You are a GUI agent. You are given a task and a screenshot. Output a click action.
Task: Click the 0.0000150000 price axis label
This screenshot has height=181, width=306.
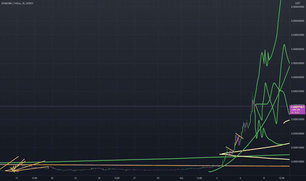pyautogui.click(x=297, y=148)
